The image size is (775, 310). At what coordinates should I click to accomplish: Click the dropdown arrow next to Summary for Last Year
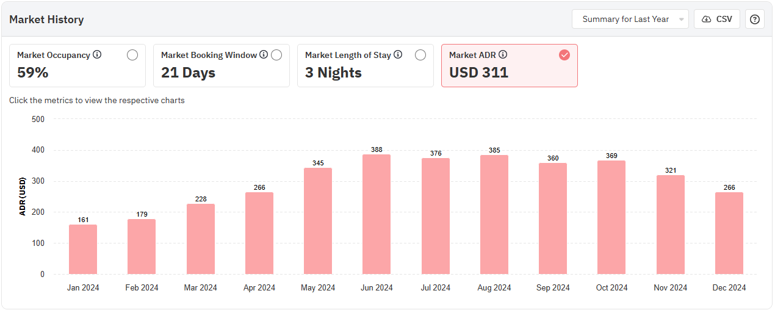coord(681,20)
